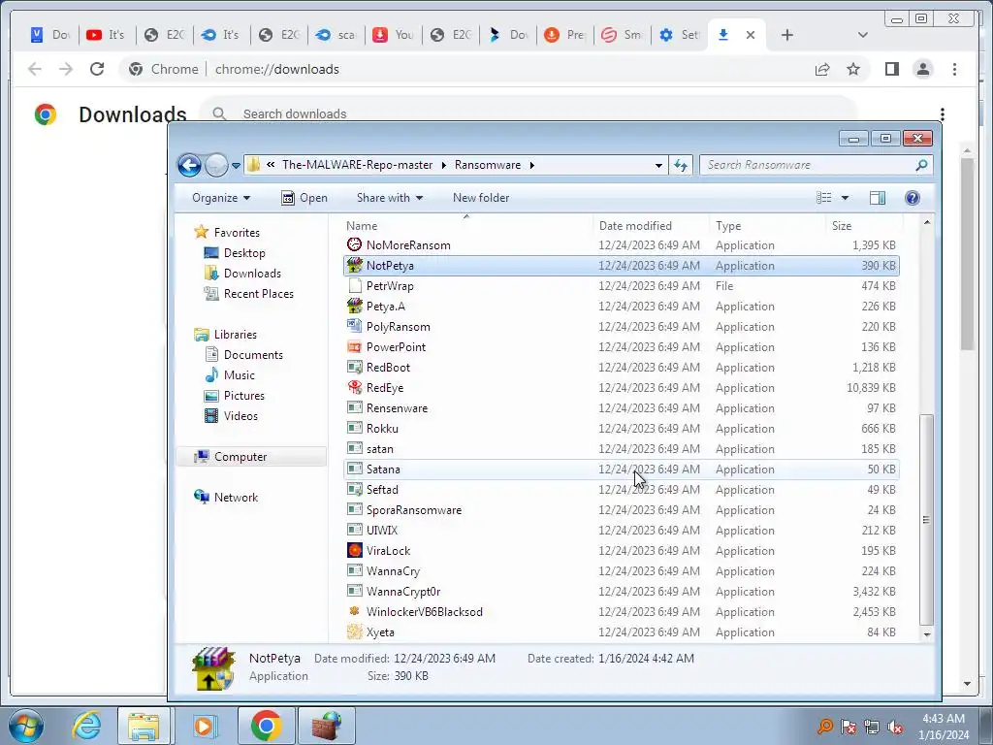Click Open in Explorer toolbar
The image size is (993, 745).
pyautogui.click(x=304, y=198)
